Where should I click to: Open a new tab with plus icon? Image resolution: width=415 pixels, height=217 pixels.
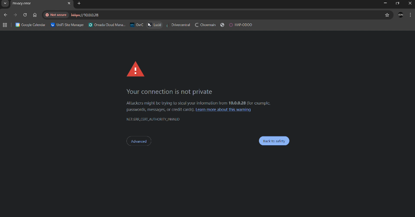click(79, 4)
